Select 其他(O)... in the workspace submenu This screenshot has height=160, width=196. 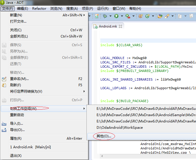pos(104,136)
